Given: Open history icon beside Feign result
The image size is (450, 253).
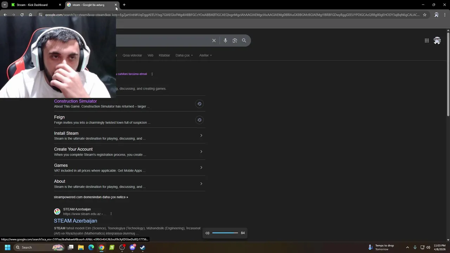Looking at the screenshot, I should pyautogui.click(x=199, y=120).
